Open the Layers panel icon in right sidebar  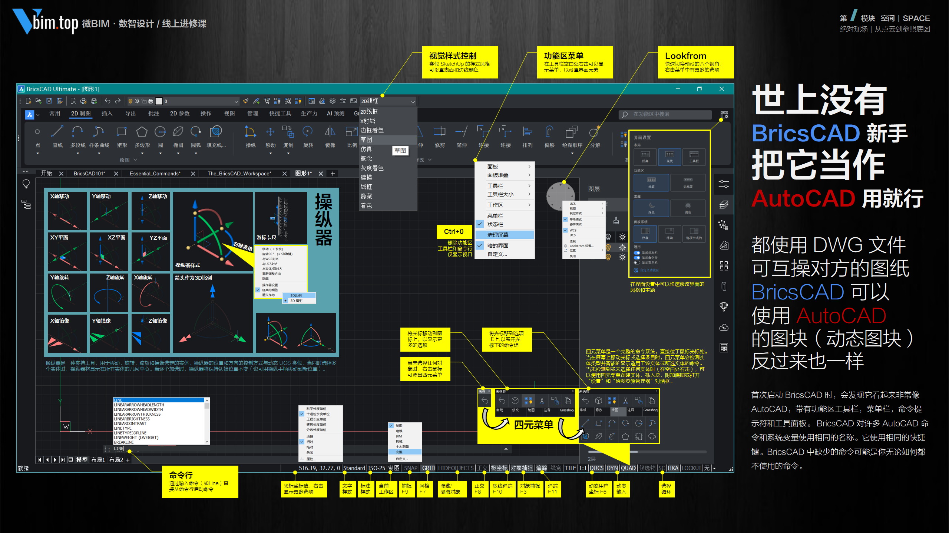point(724,205)
